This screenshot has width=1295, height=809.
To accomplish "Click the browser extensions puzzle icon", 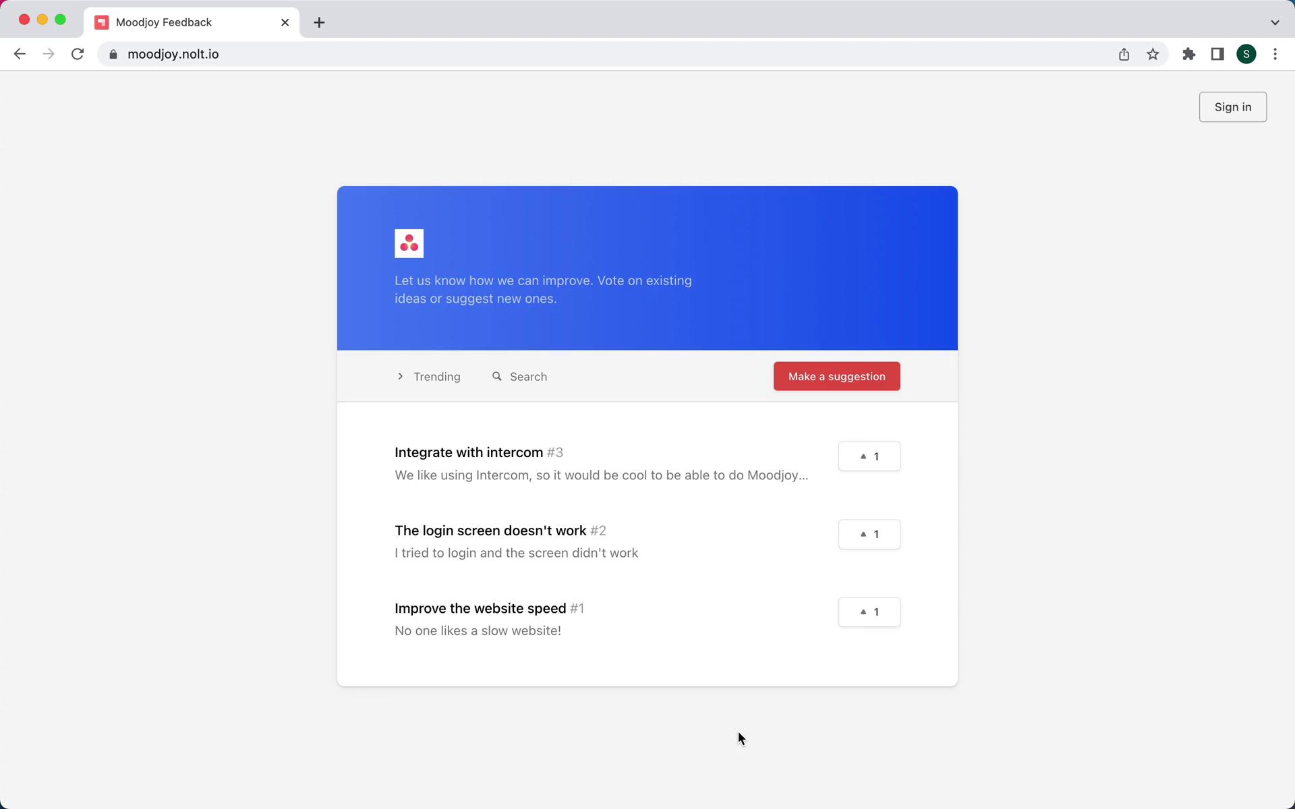I will click(1188, 54).
